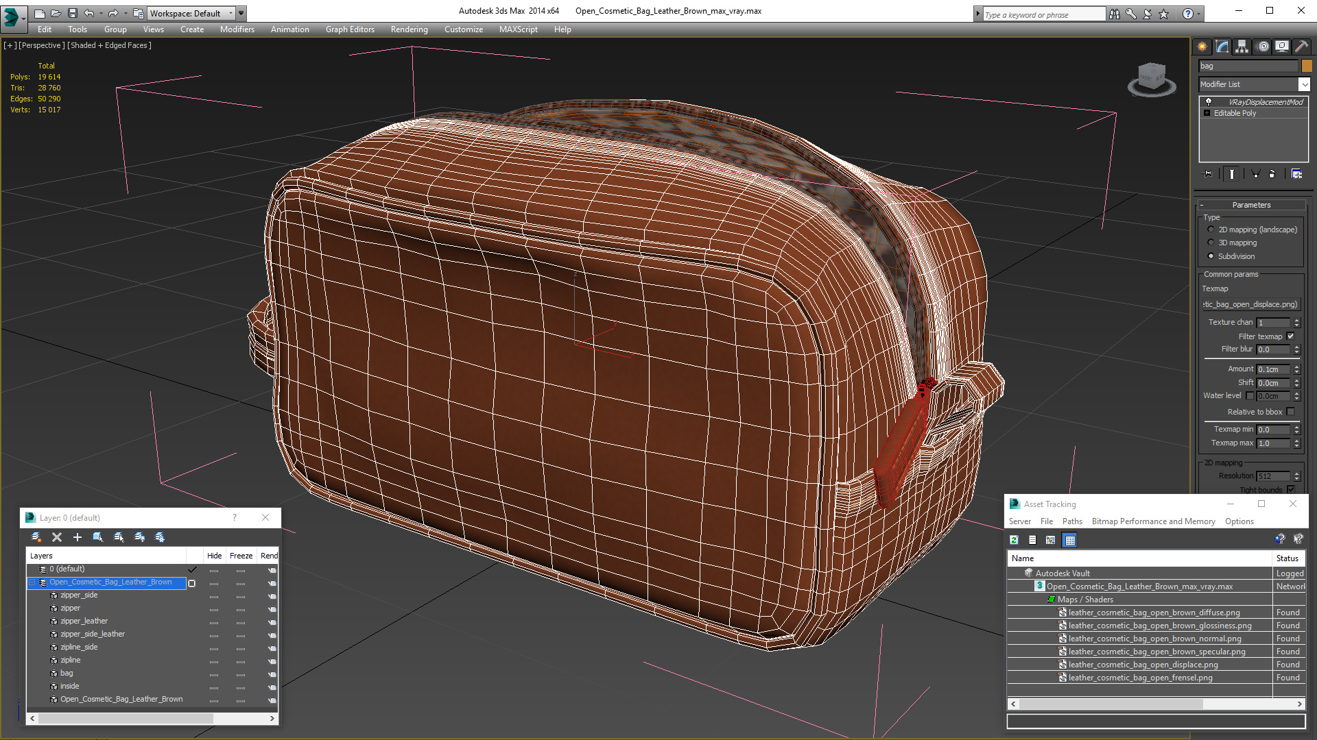Select the 2D mapping (landscape) radio
The image size is (1317, 740).
(1211, 230)
